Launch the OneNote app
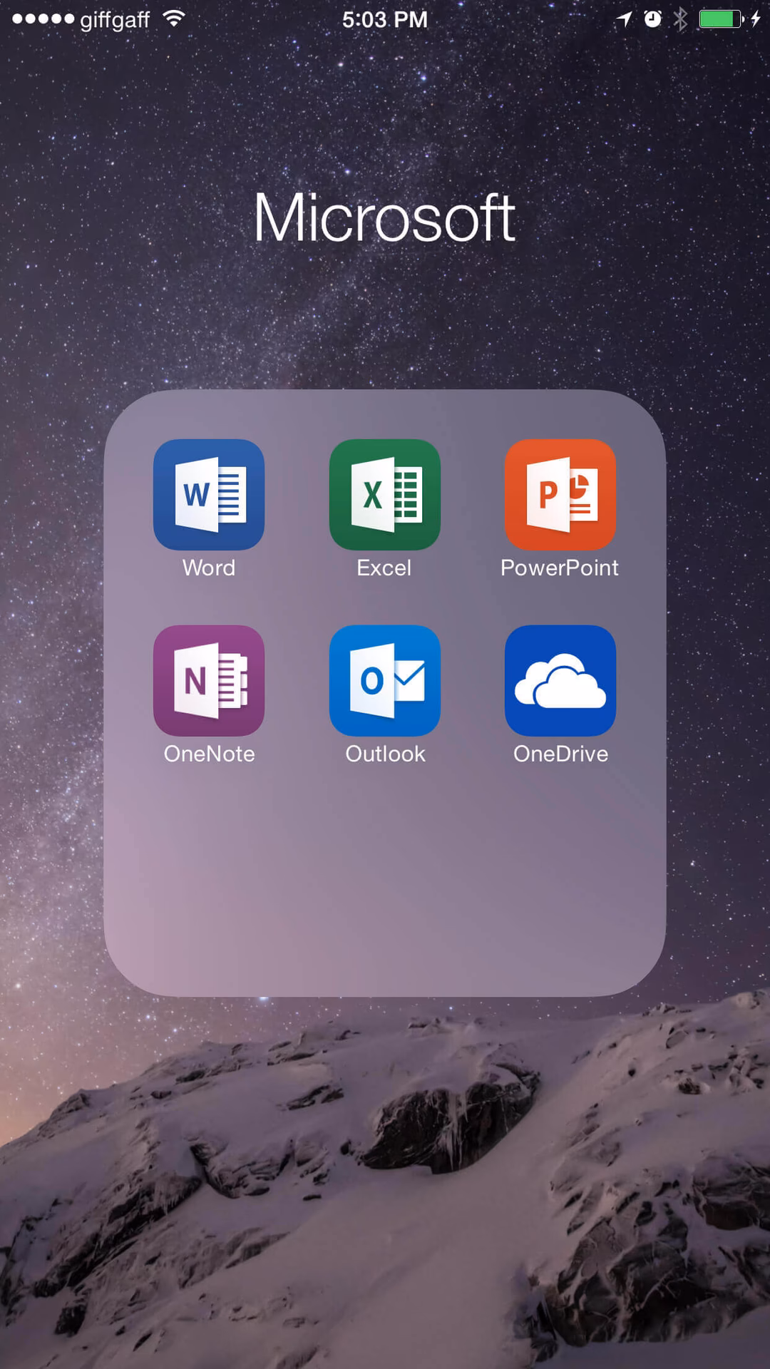 [x=209, y=680]
